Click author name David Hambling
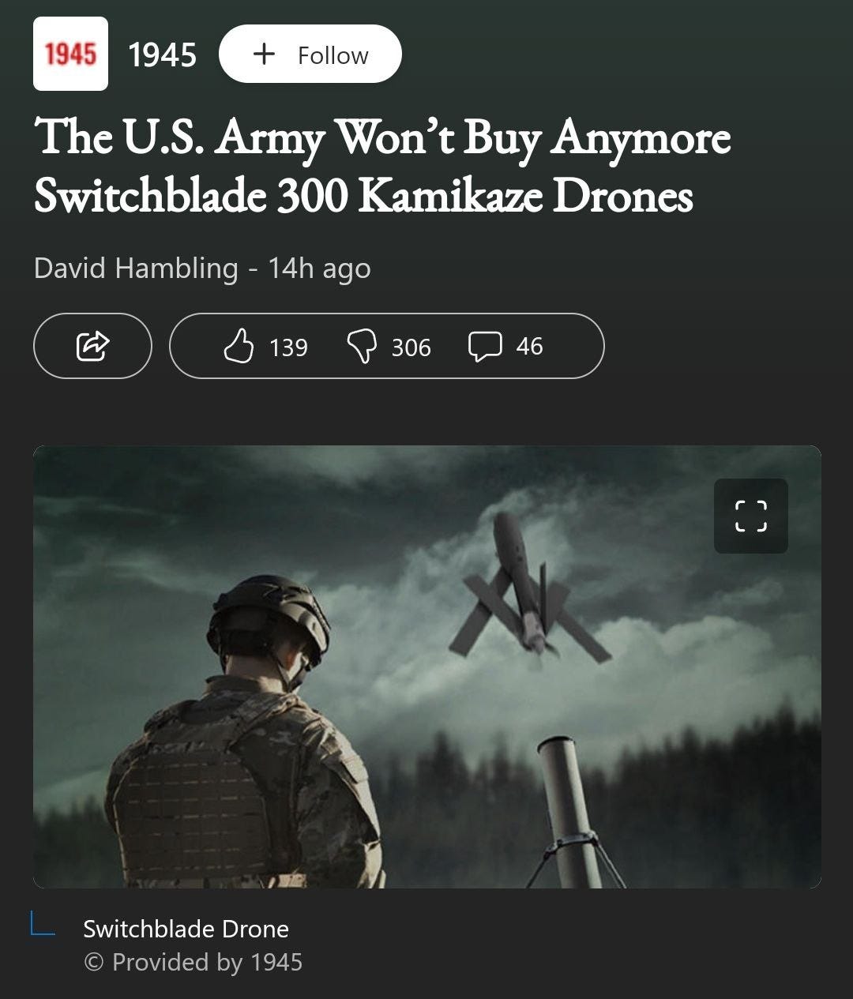 [x=136, y=269]
